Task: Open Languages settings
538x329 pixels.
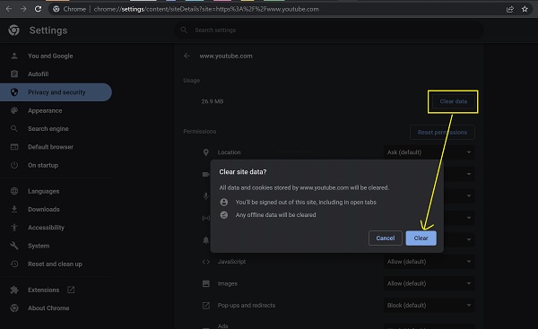Action: 56,192
